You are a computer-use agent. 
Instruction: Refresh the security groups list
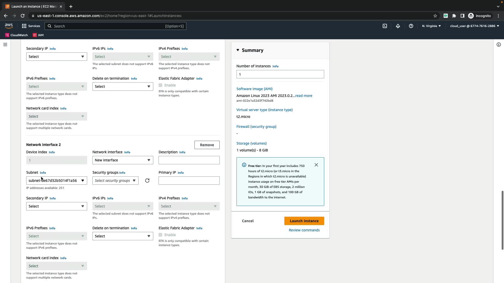point(147,181)
